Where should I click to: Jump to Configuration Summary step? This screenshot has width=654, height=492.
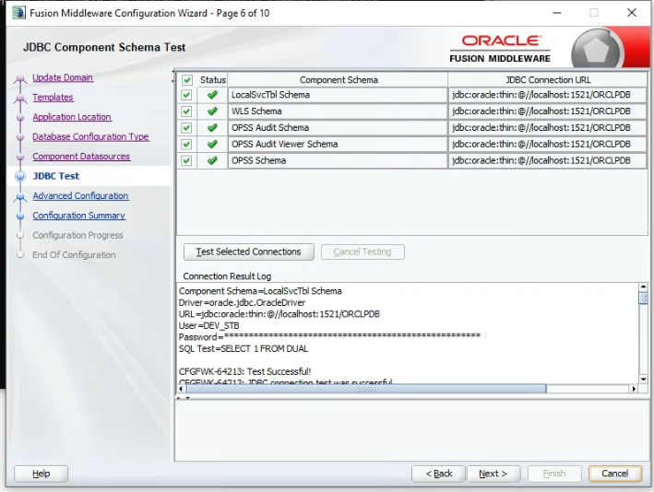click(78, 216)
